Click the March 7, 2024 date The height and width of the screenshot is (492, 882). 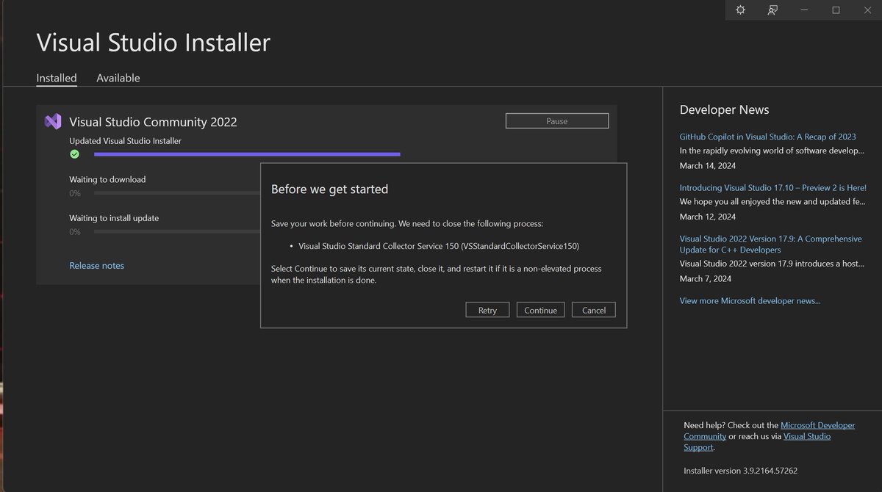(x=706, y=278)
